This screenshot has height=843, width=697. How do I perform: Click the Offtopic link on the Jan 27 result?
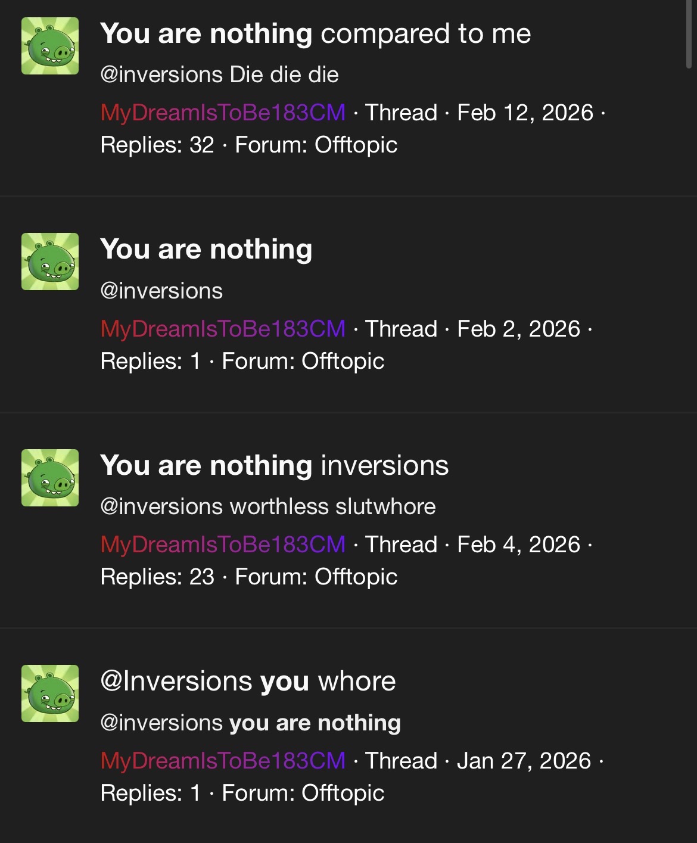(x=343, y=793)
